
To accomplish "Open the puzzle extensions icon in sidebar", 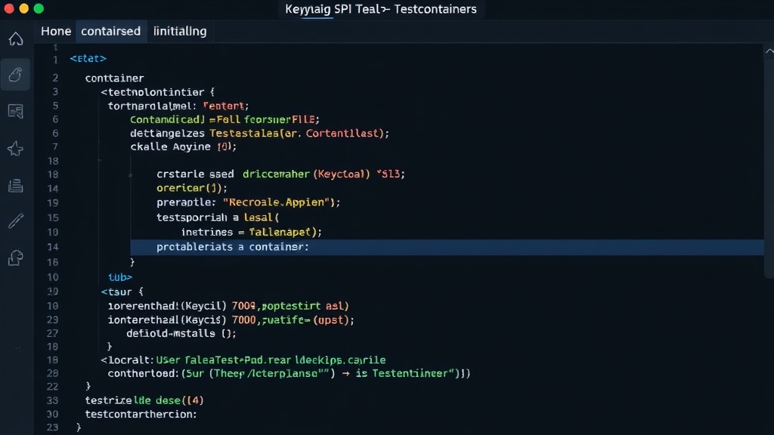I will 16,258.
